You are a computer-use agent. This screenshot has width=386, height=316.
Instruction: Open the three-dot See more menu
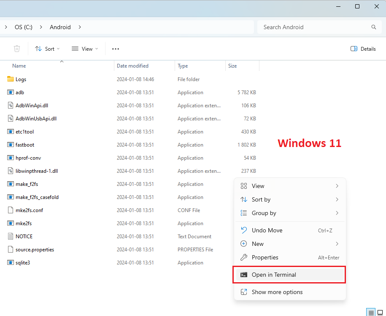(x=116, y=49)
